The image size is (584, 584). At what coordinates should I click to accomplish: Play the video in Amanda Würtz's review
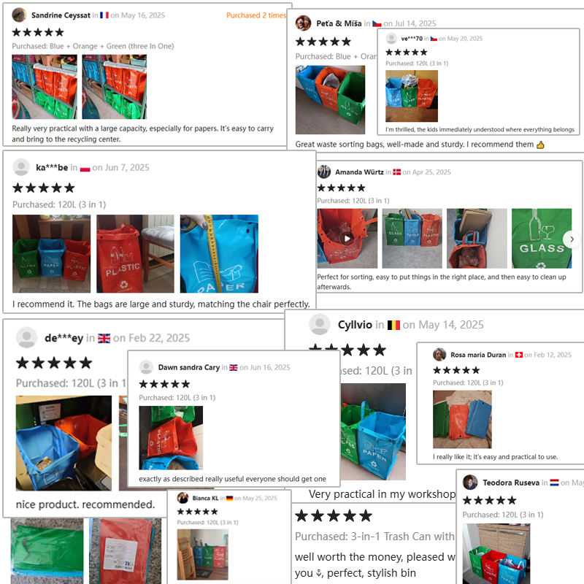click(x=347, y=239)
